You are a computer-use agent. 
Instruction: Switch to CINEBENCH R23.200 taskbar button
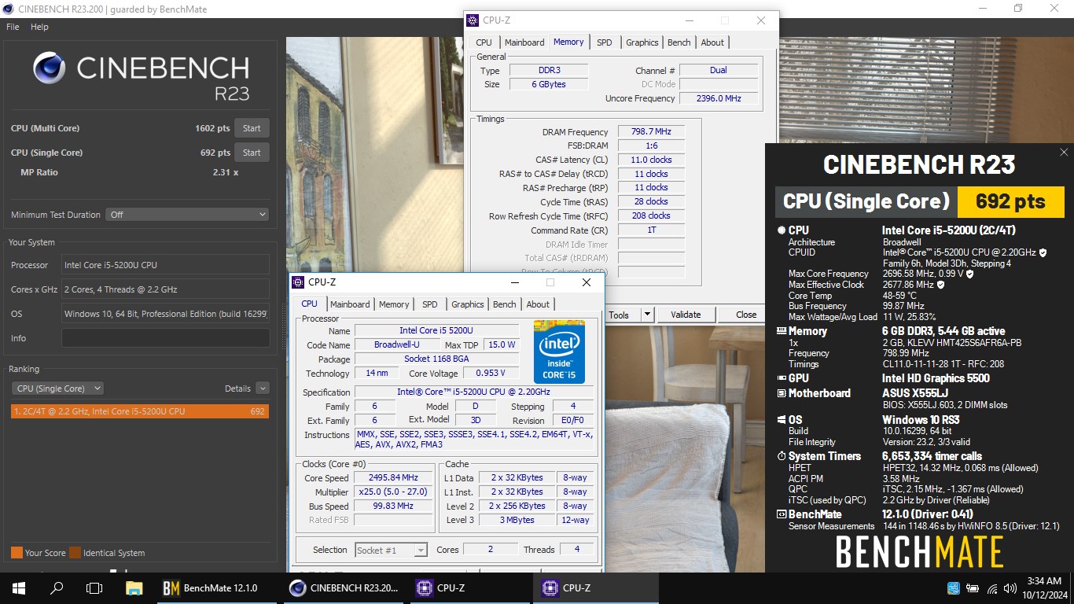[x=344, y=587]
